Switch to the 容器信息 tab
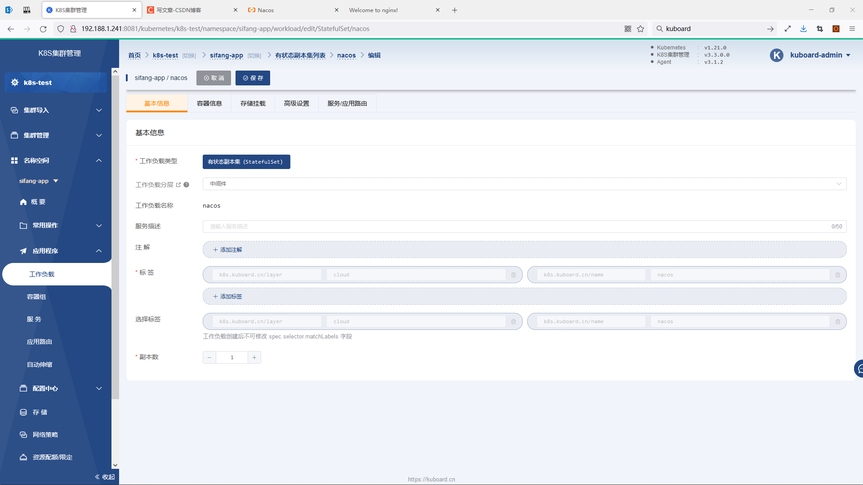This screenshot has height=485, width=863. (209, 103)
